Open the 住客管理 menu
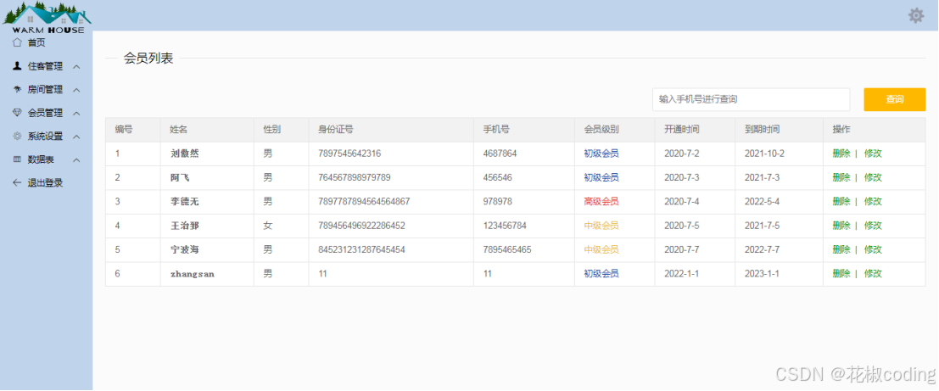Viewport: 939px width, 391px height. (x=45, y=66)
